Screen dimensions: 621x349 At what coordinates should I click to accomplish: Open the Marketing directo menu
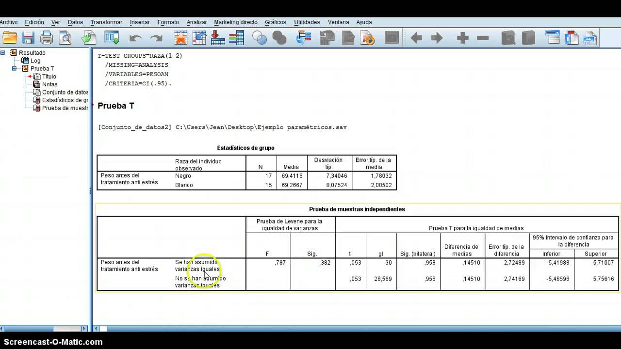pos(236,22)
